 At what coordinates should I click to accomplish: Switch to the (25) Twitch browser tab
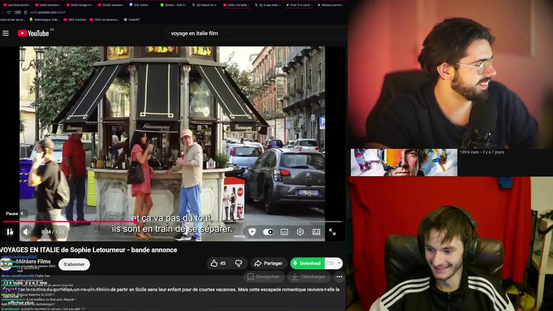(x=139, y=5)
